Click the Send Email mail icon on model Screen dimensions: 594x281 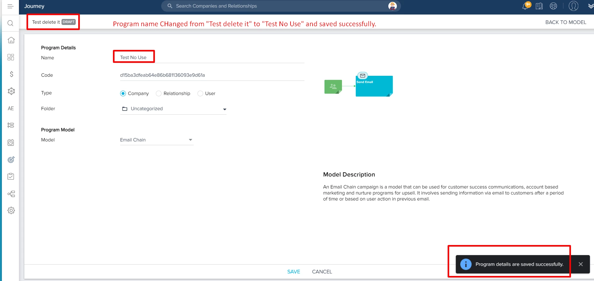point(362,76)
